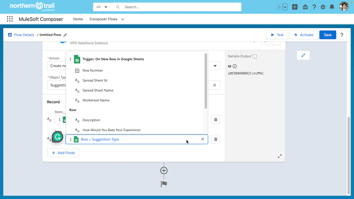
Task: Click the data picker list scrollbar
Action: tap(206, 81)
